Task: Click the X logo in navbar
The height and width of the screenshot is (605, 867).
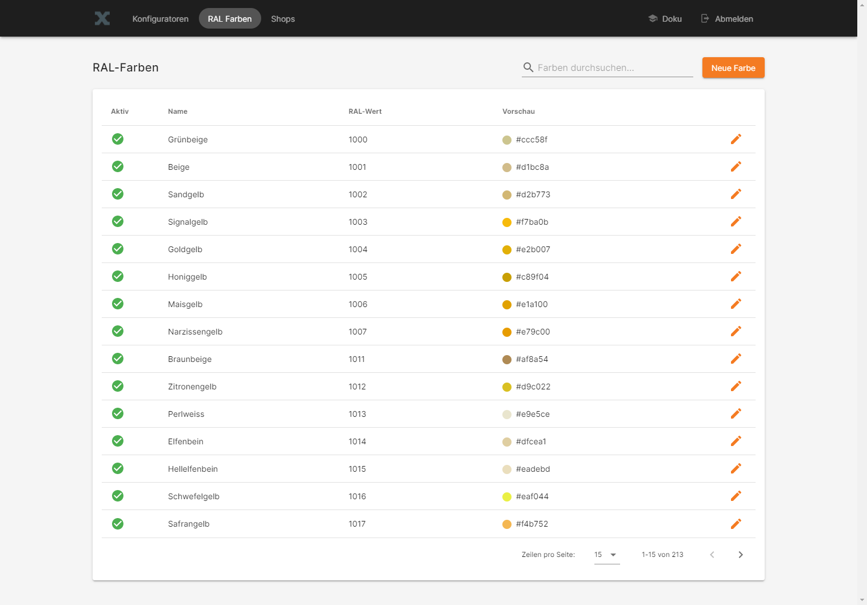Action: click(102, 18)
